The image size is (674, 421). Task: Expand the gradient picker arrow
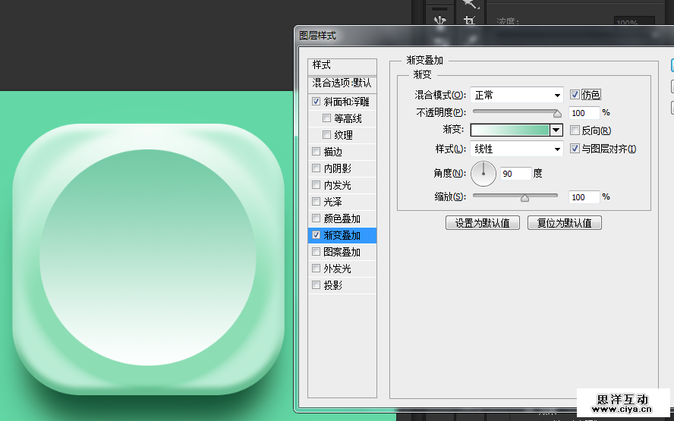(556, 130)
